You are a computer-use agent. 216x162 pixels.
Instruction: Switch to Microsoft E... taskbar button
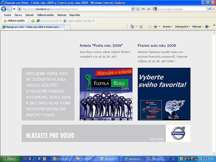(110, 159)
